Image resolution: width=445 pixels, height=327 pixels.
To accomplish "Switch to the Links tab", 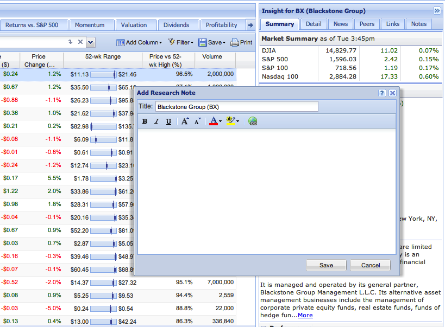I will coord(393,24).
